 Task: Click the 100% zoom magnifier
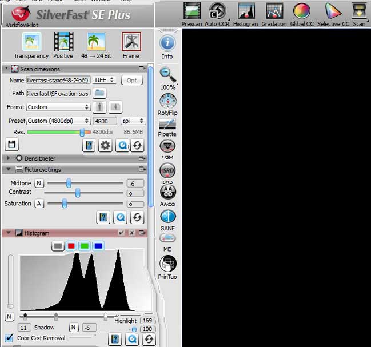pos(167,74)
